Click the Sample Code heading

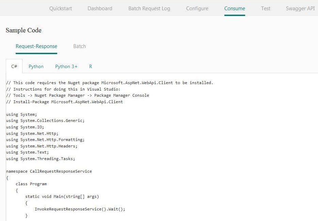point(23,30)
